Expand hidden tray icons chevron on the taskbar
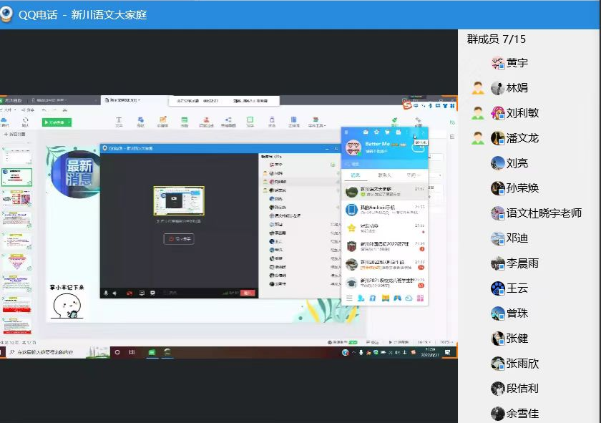 pyautogui.click(x=353, y=352)
